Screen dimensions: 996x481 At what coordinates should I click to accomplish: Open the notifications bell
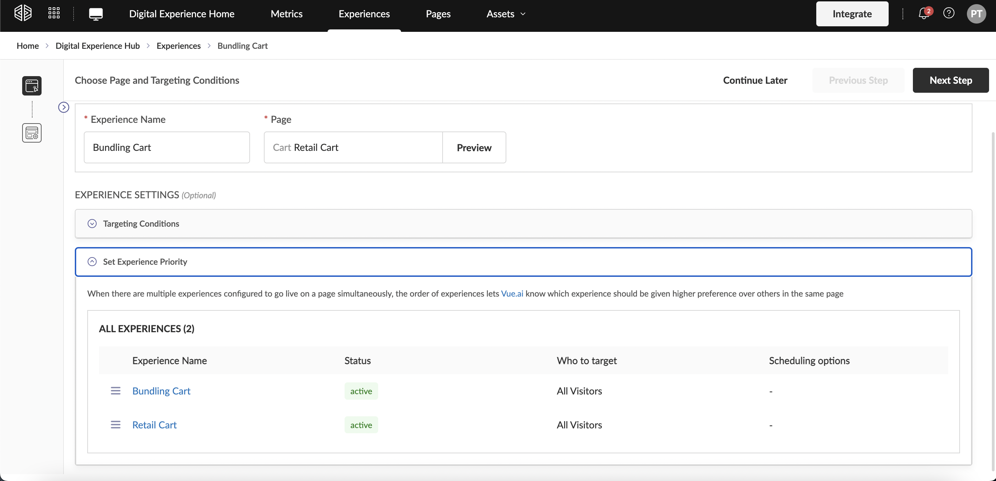(924, 14)
